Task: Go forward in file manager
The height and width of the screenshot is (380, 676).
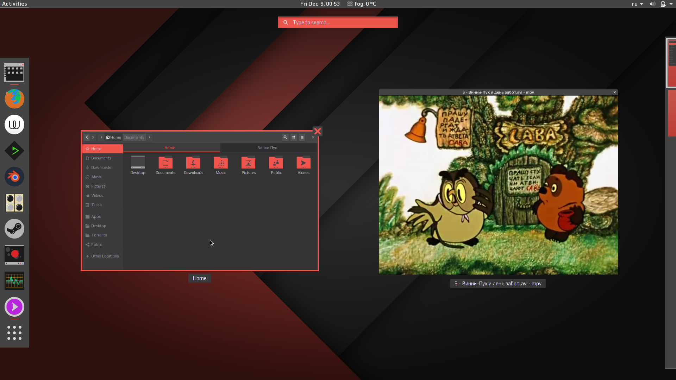Action: click(x=93, y=137)
